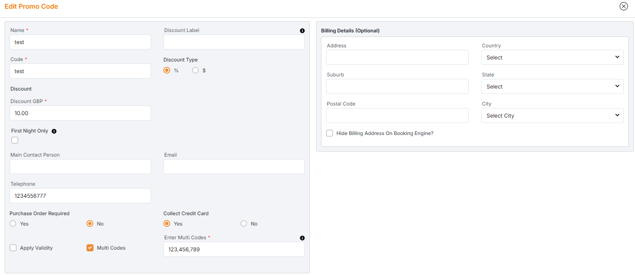Select the $ discount type radio button

click(x=195, y=71)
